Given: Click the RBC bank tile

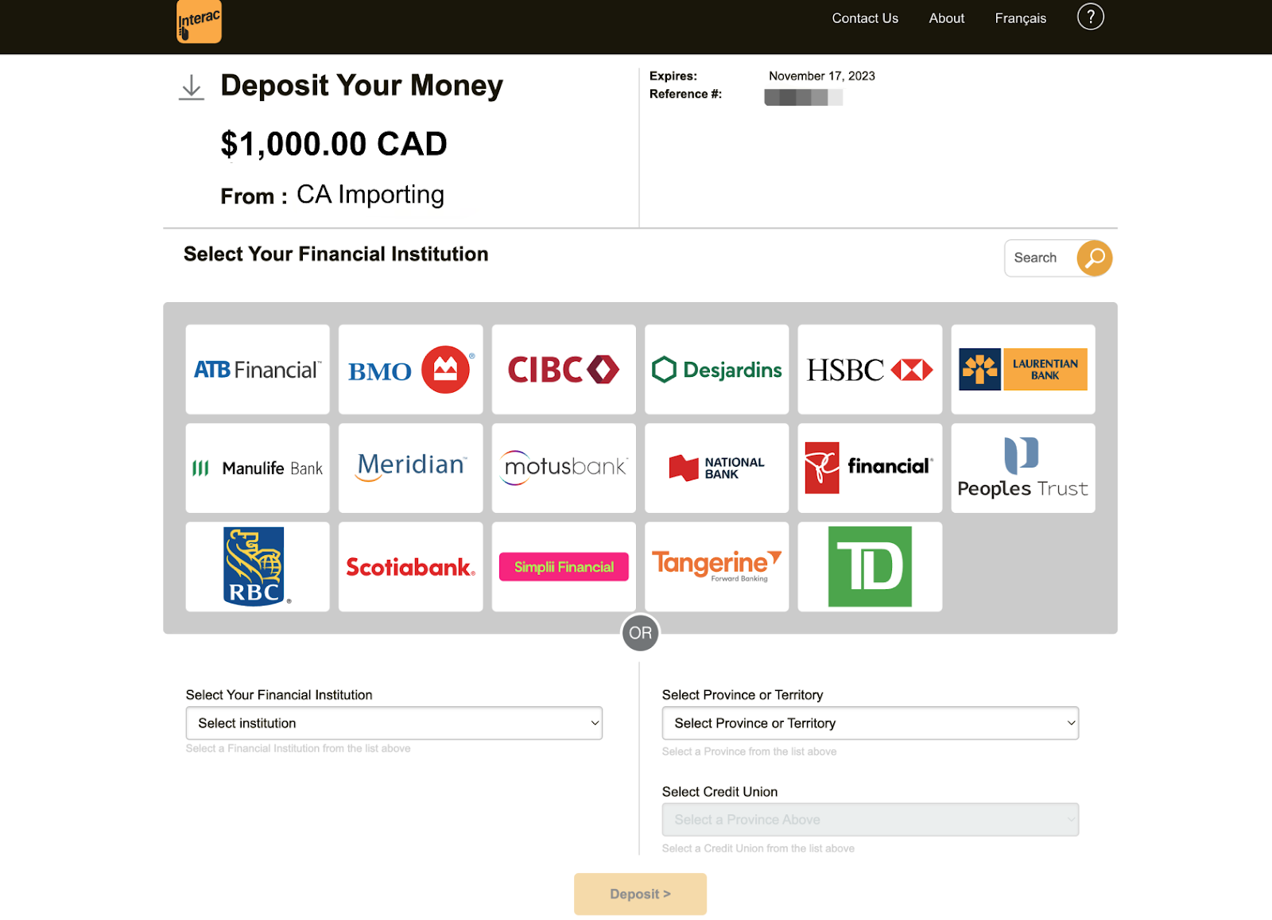Looking at the screenshot, I should click(x=257, y=566).
